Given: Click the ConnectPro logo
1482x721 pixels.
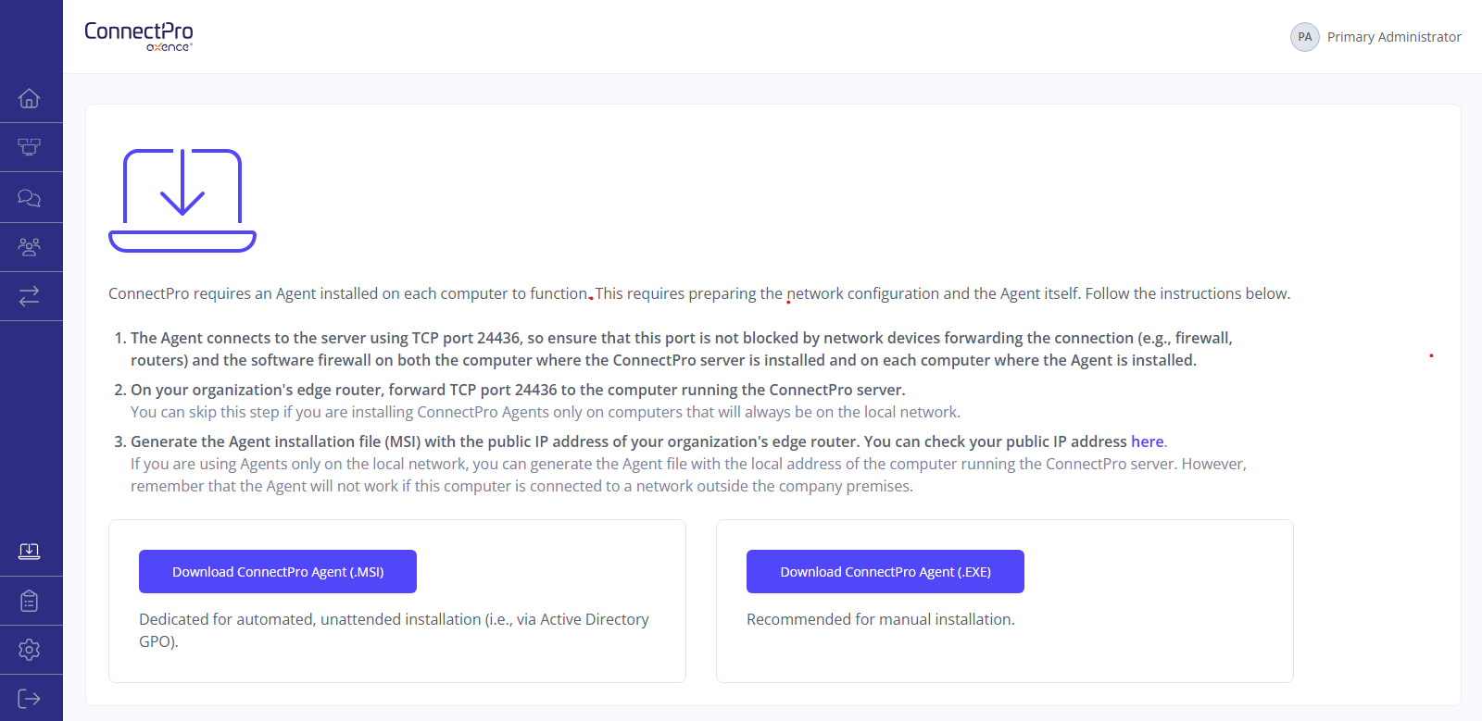Looking at the screenshot, I should 139,36.
